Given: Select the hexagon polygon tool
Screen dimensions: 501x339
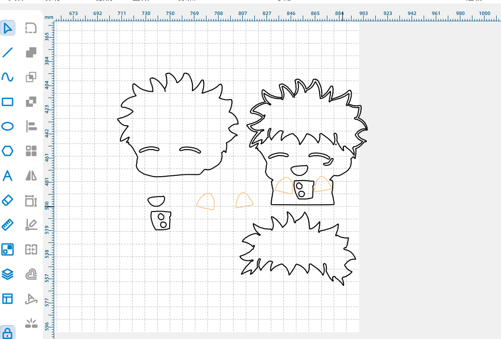Looking at the screenshot, I should click(x=8, y=151).
